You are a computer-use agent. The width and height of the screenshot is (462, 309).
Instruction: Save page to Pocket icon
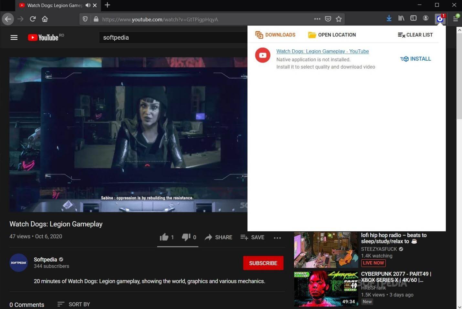click(328, 19)
